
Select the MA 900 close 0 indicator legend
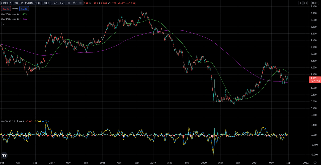coord(10,19)
